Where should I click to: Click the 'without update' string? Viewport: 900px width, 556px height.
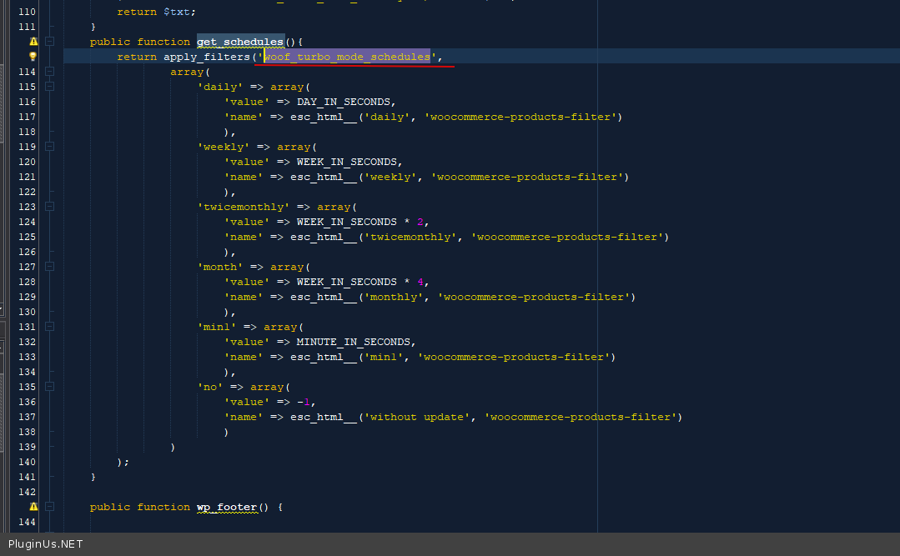(417, 417)
